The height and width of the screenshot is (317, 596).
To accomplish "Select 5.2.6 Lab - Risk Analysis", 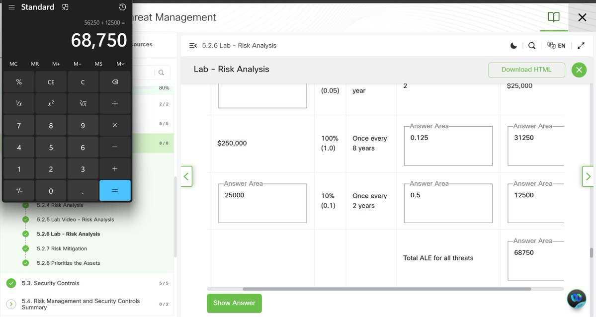I will (69, 234).
